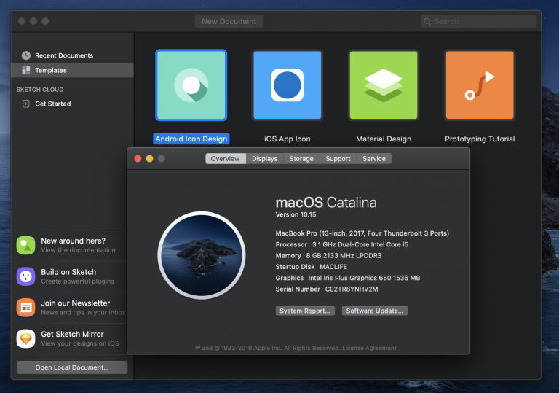Open the Build on Sketch plugins link
The image size is (559, 393).
pos(71,276)
